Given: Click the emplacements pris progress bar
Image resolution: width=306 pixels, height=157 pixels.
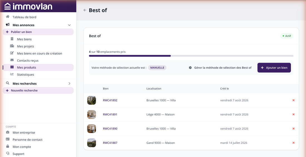Looking at the screenshot, I should pyautogui.click(x=191, y=56).
